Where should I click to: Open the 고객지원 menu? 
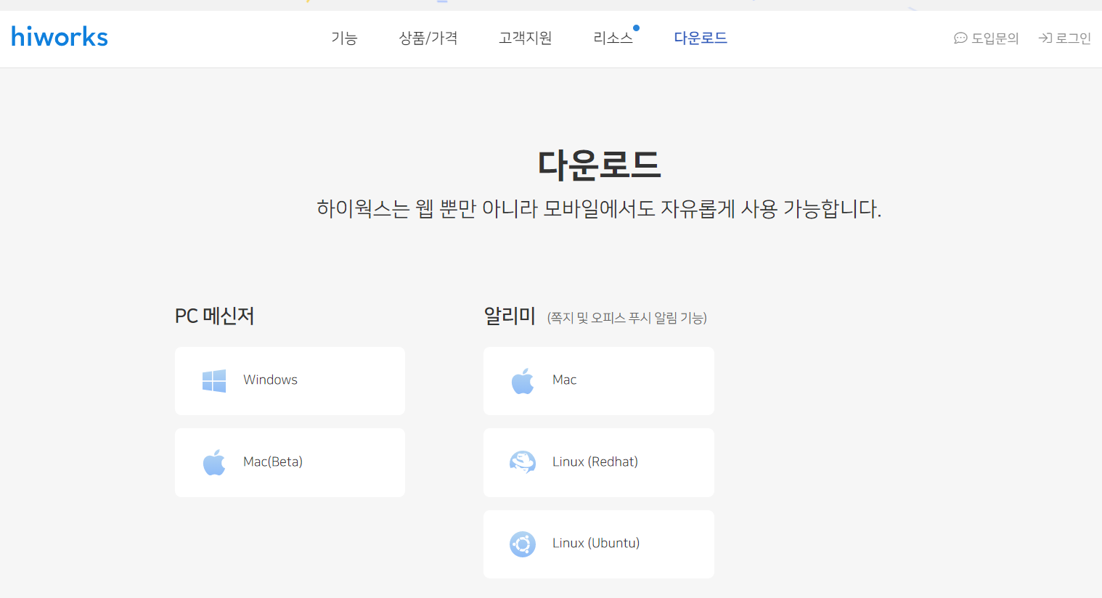click(526, 38)
